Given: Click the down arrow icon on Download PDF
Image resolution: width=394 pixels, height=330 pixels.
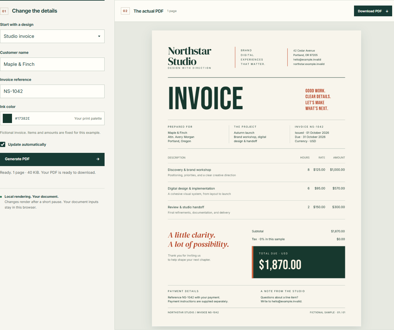Looking at the screenshot, I should 387,11.
